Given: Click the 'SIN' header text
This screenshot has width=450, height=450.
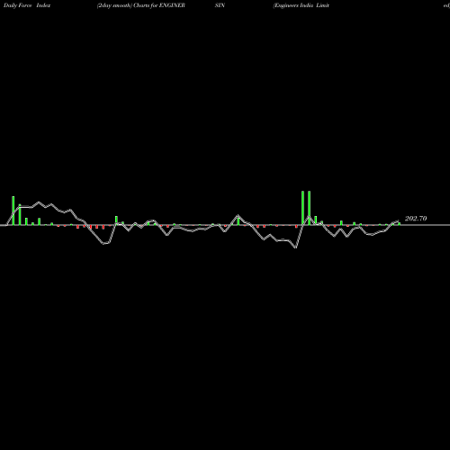Looking at the screenshot, I should 220,5.
